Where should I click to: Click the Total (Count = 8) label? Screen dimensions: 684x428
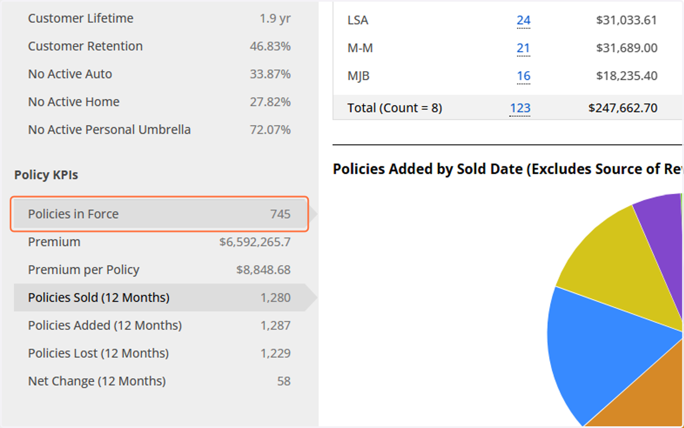[395, 108]
